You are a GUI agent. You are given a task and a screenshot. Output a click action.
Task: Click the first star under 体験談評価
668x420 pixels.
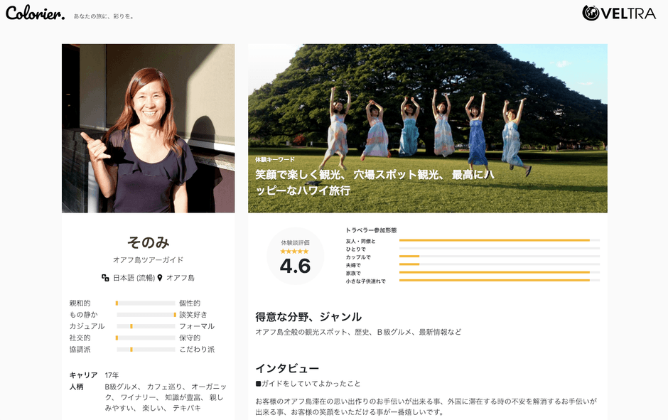284,251
